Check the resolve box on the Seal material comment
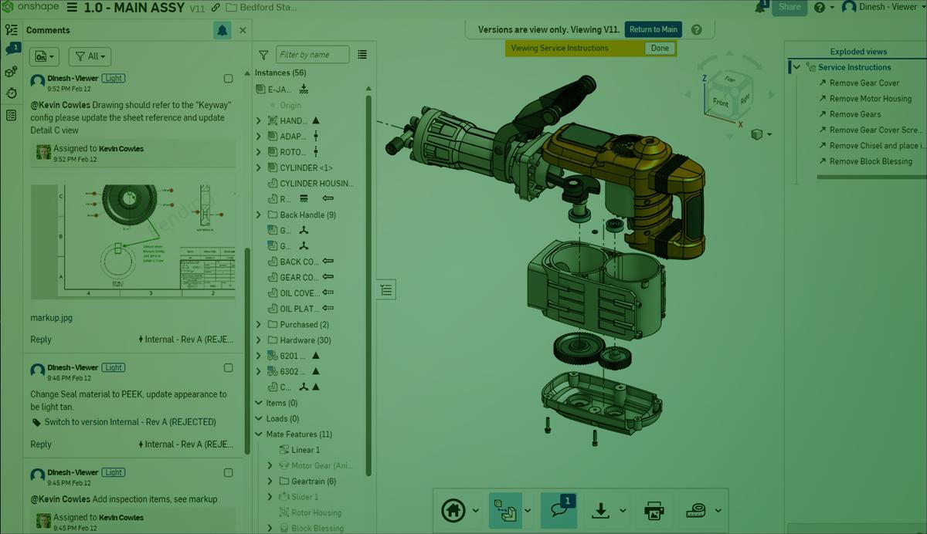927x534 pixels. [x=228, y=367]
